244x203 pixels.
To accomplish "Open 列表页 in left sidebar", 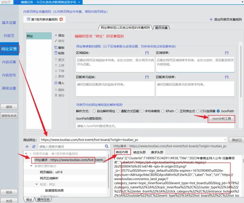I will click(x=9, y=36).
